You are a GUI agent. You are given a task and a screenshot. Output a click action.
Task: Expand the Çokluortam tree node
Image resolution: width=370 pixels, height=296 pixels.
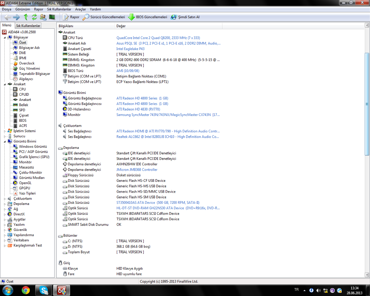5,199
